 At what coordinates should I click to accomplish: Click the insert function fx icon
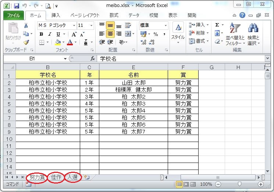click(x=93, y=59)
